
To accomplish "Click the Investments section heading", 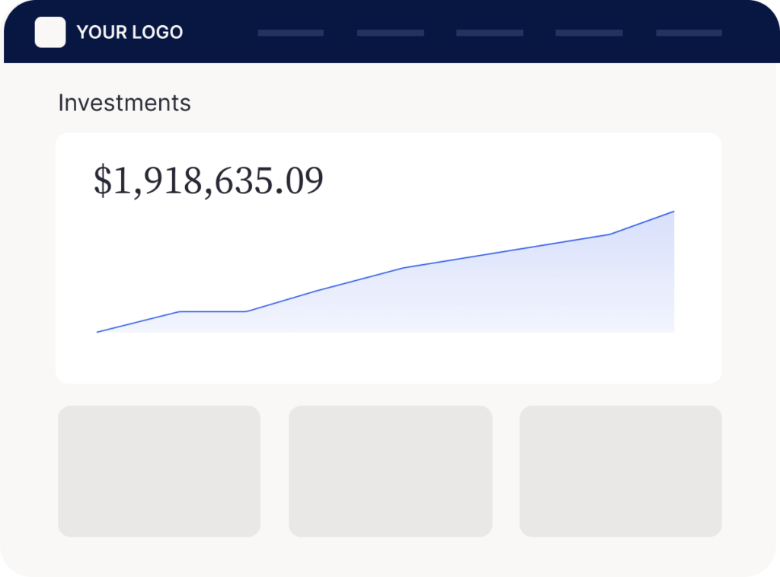I will click(124, 103).
